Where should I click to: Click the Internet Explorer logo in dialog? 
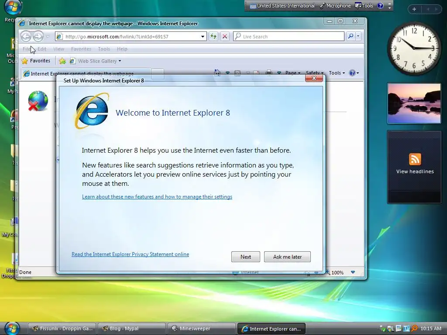(92, 110)
